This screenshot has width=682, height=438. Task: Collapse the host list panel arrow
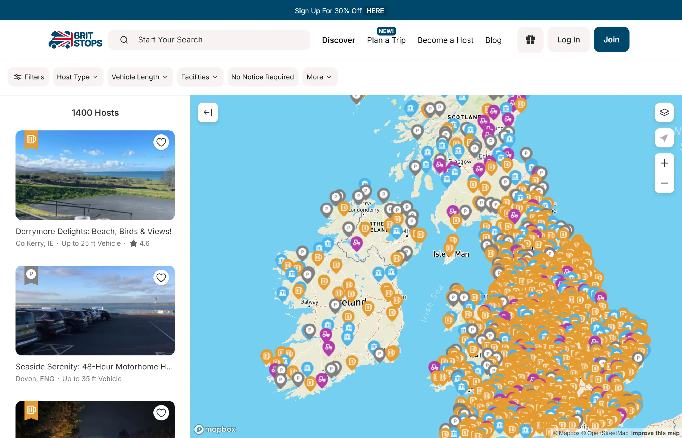tap(208, 112)
